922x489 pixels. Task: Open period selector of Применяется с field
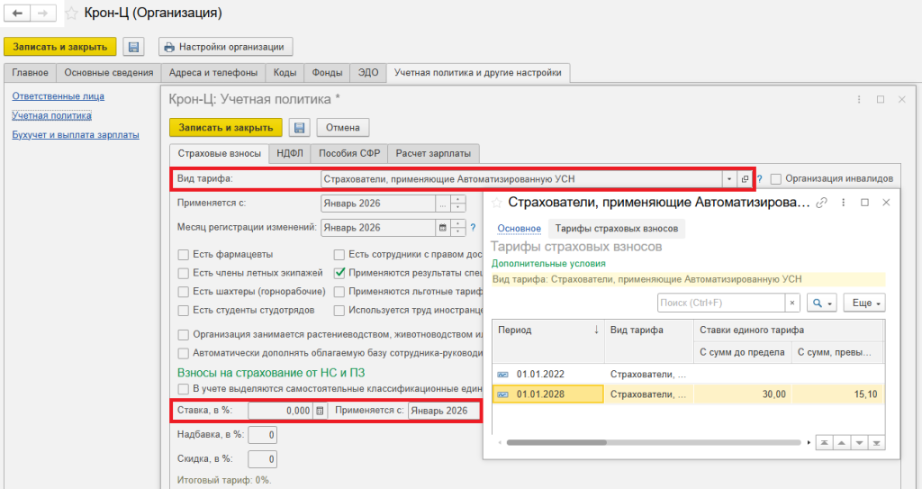pyautogui.click(x=443, y=204)
